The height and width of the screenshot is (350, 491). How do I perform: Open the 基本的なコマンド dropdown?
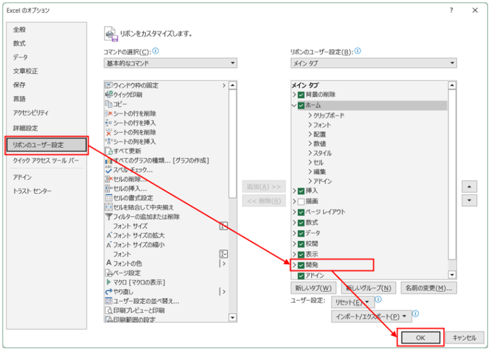coord(170,63)
